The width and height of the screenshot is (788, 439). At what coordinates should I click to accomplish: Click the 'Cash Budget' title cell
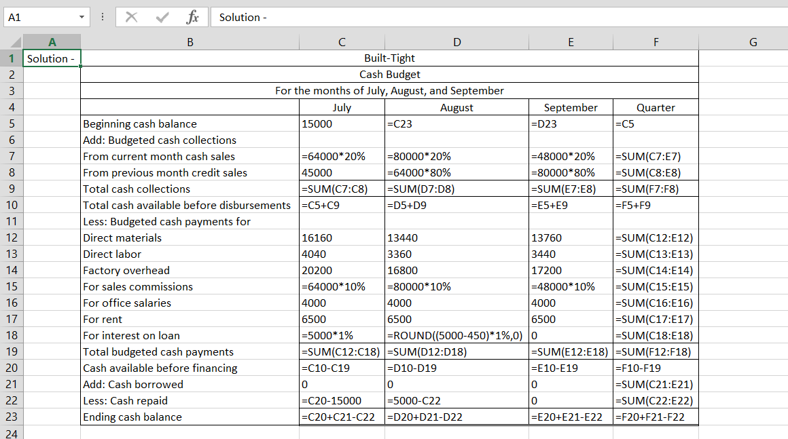(389, 74)
